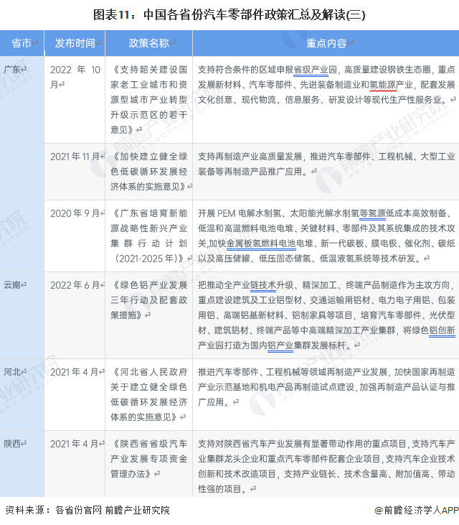This screenshot has height=525, width=459.
Task: Click the underlined 省级产业园 text
Action: click(x=311, y=70)
